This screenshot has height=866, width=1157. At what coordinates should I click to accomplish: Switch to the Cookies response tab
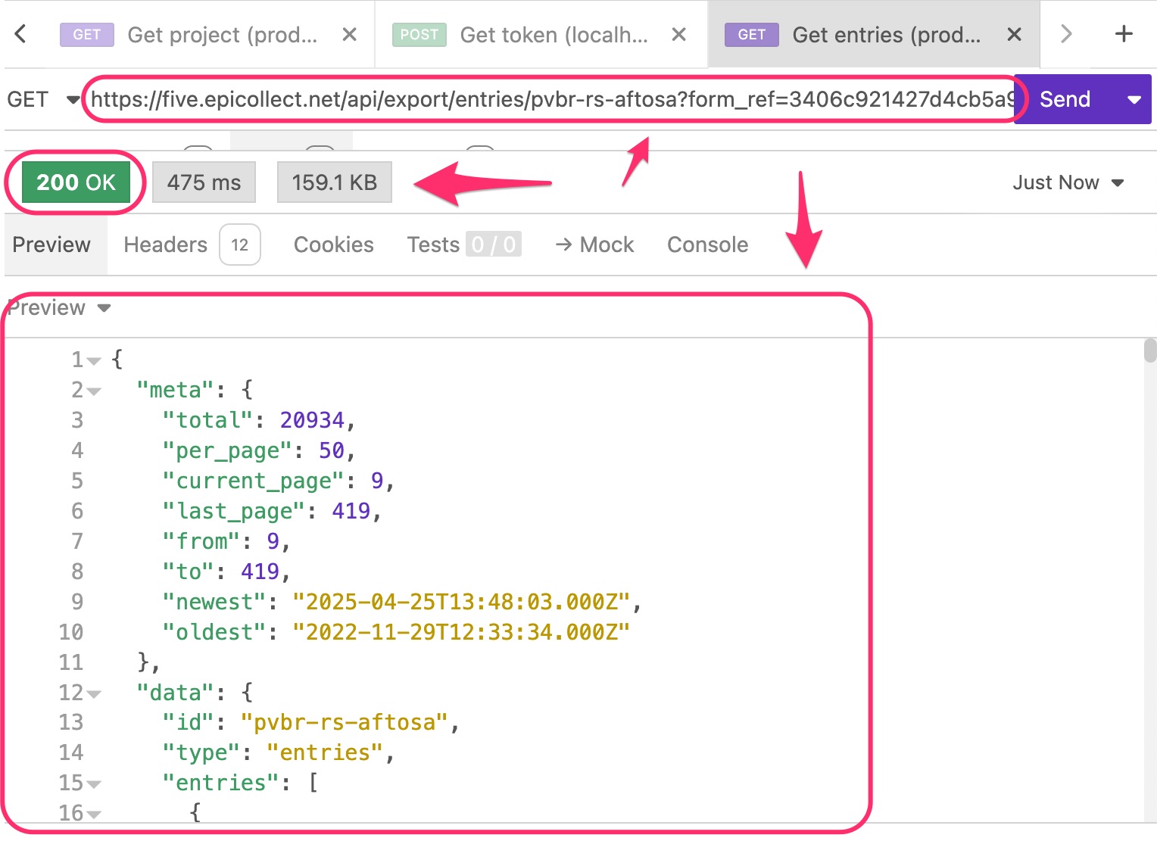333,245
